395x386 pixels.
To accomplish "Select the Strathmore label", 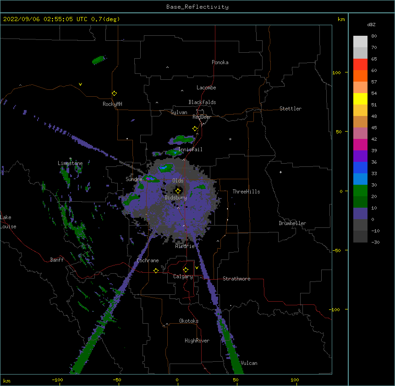I will tap(236, 279).
